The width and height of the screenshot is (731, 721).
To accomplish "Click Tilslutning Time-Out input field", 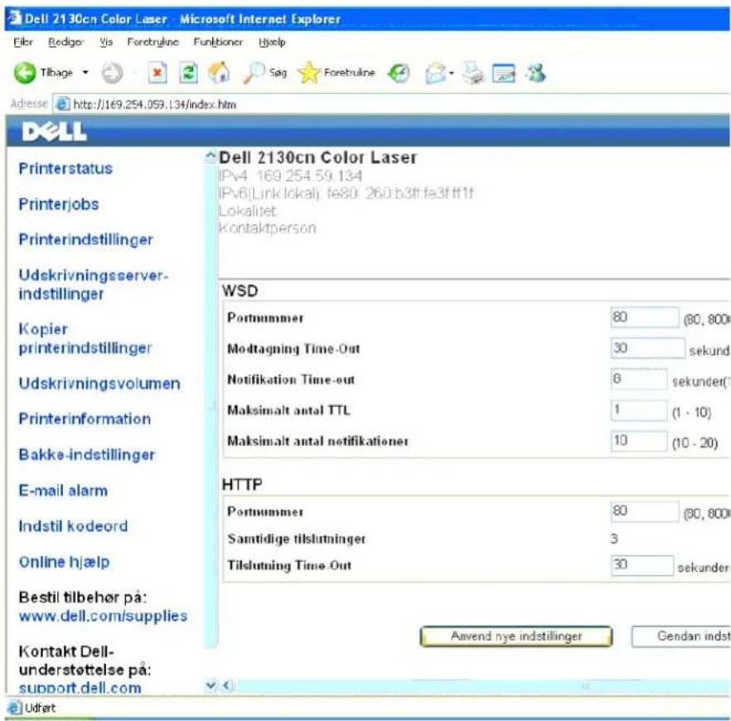I will 642,565.
